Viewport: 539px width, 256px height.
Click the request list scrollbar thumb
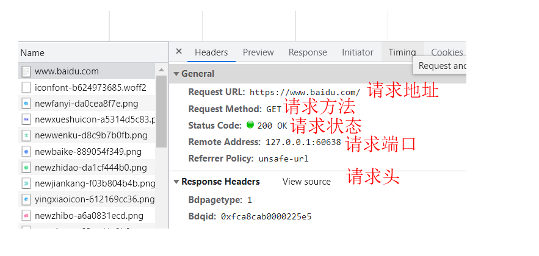click(161, 112)
